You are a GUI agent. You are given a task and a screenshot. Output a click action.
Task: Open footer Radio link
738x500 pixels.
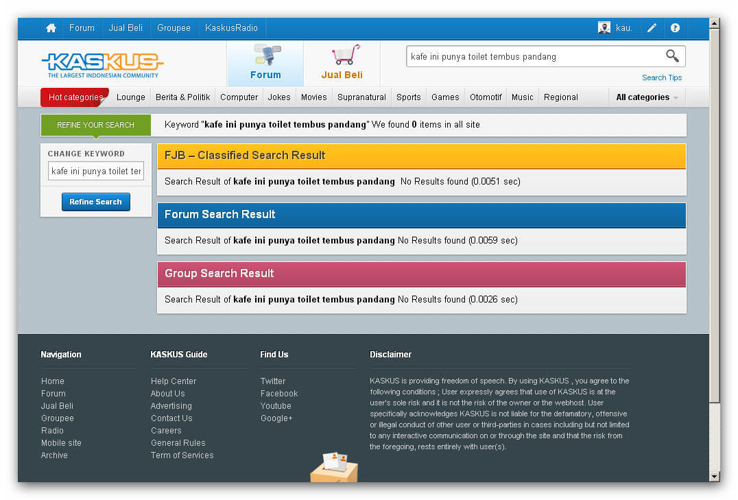pyautogui.click(x=52, y=431)
